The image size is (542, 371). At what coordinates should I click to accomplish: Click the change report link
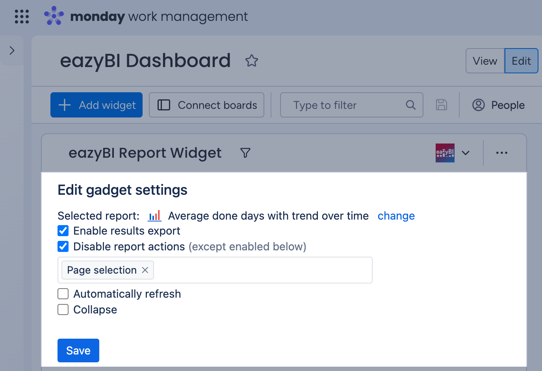pyautogui.click(x=396, y=216)
